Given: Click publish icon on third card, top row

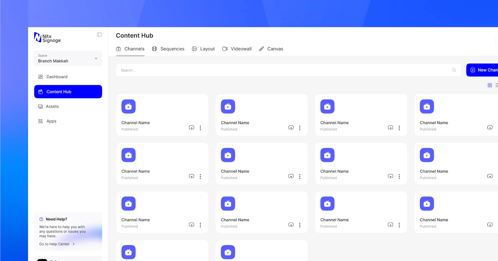Looking at the screenshot, I should pyautogui.click(x=390, y=128).
